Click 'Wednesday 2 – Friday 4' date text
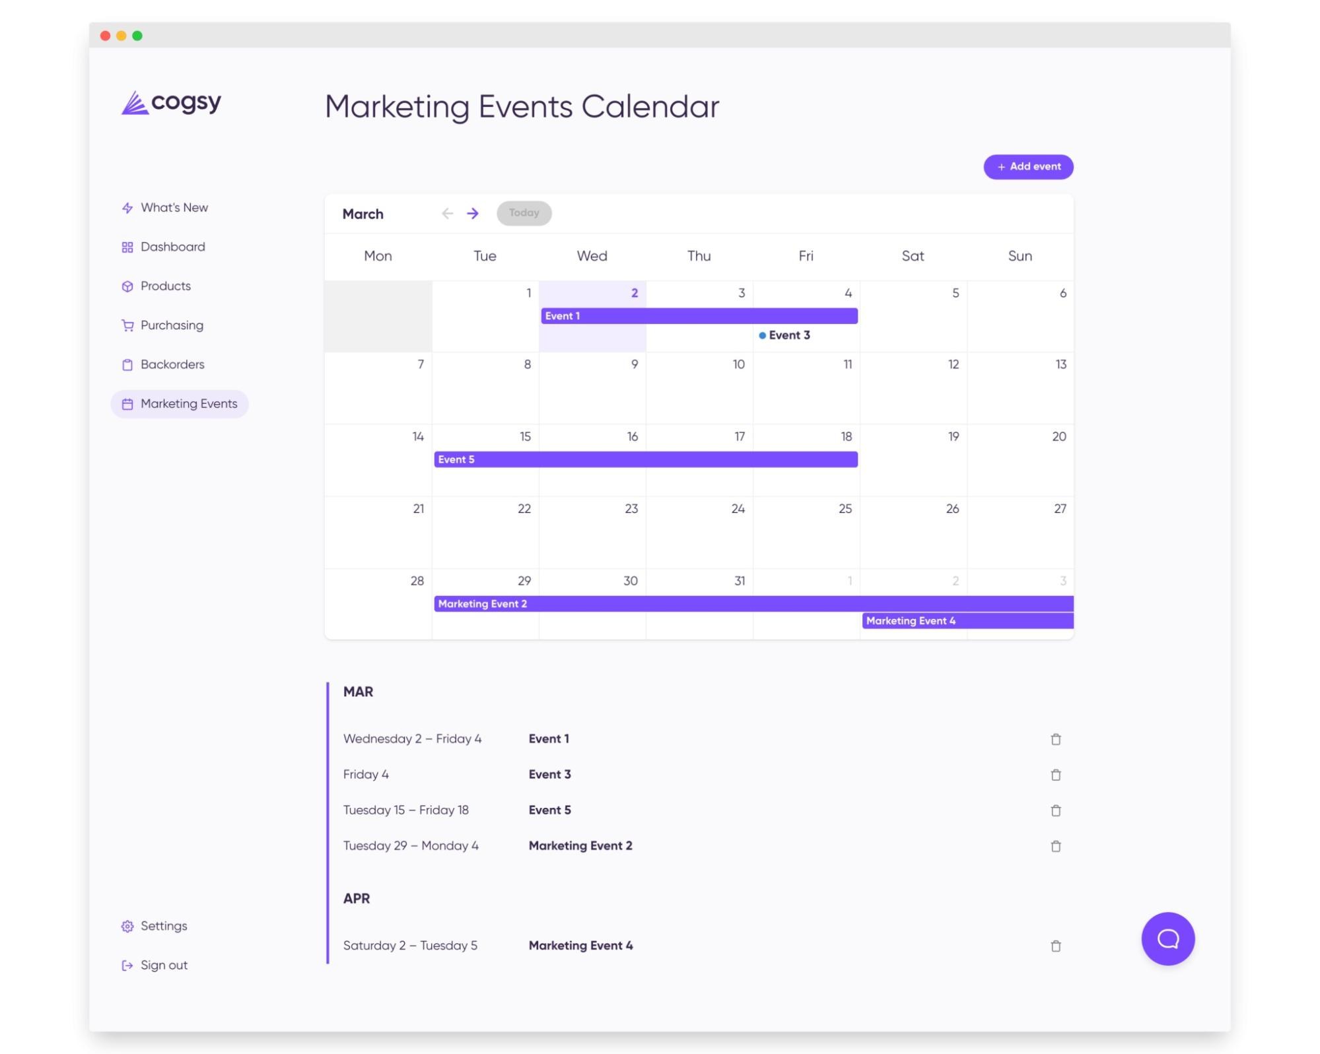1320x1054 pixels. (x=413, y=739)
